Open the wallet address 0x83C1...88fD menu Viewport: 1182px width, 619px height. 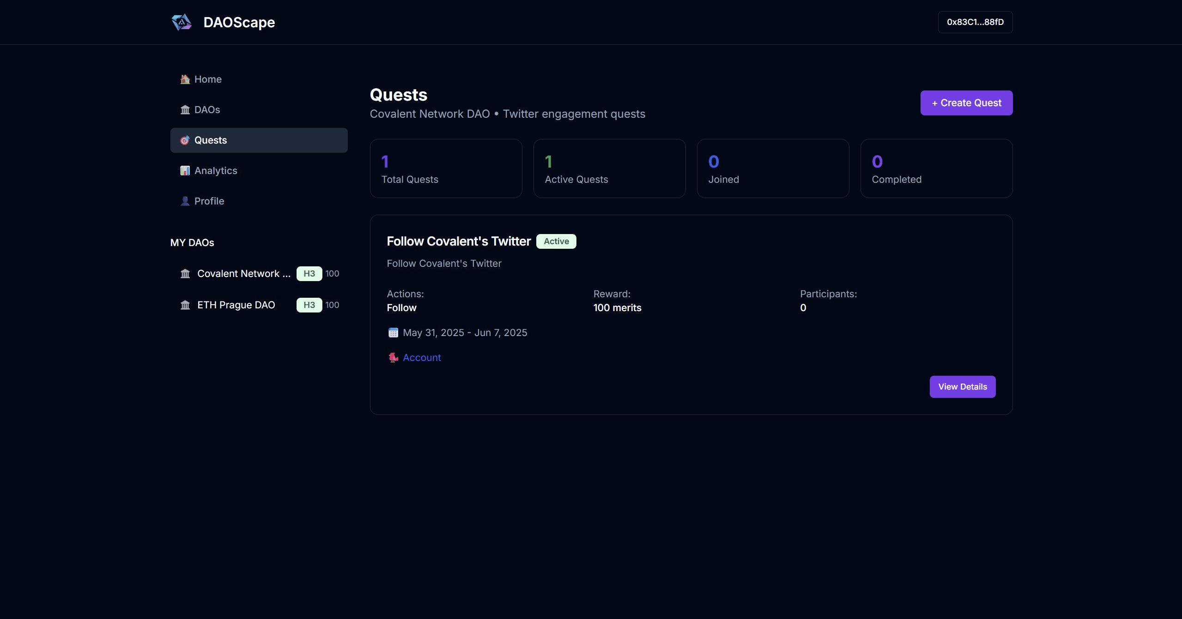tap(975, 22)
